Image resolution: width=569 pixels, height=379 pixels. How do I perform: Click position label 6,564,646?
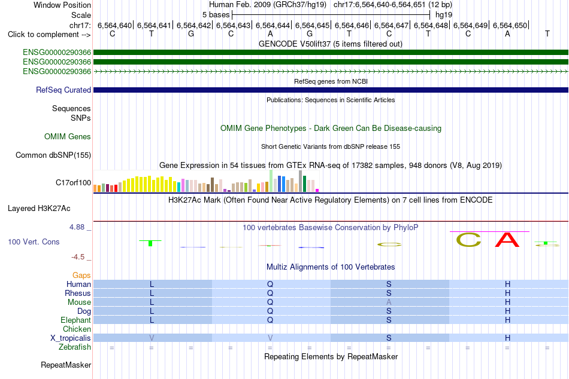coord(352,25)
